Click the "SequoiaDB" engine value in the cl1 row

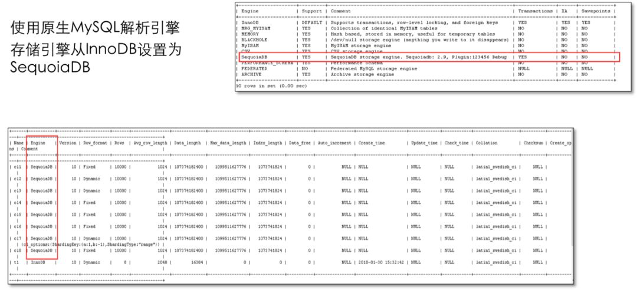[41, 167]
